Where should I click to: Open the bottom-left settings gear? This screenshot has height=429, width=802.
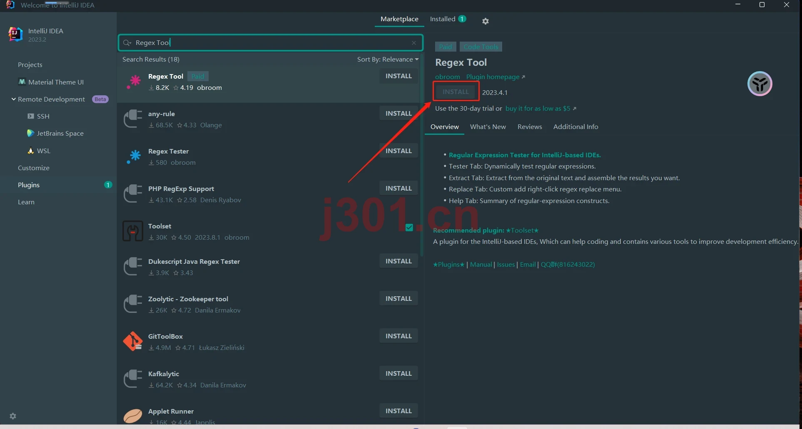coord(13,416)
